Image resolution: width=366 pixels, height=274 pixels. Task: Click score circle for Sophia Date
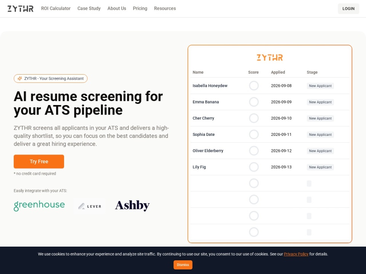(254, 134)
